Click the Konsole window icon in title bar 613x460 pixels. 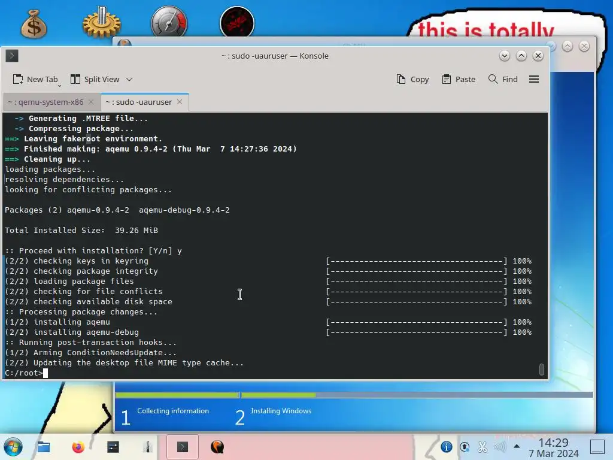click(x=12, y=56)
